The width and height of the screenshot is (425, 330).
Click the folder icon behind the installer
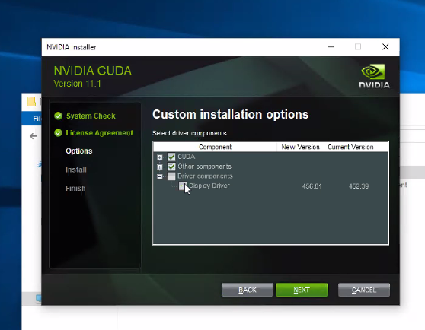pyautogui.click(x=31, y=101)
